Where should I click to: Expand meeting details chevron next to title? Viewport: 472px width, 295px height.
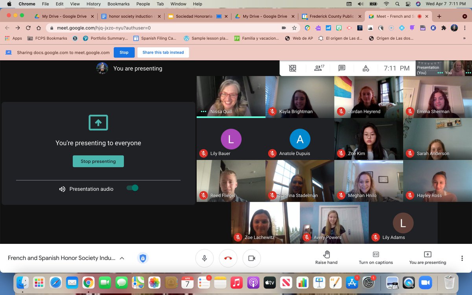point(122,258)
